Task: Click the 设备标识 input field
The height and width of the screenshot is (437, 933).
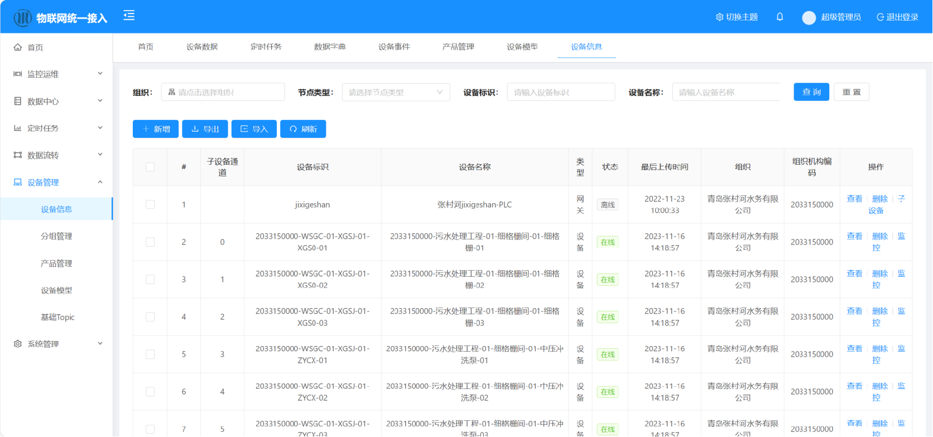Action: (560, 92)
